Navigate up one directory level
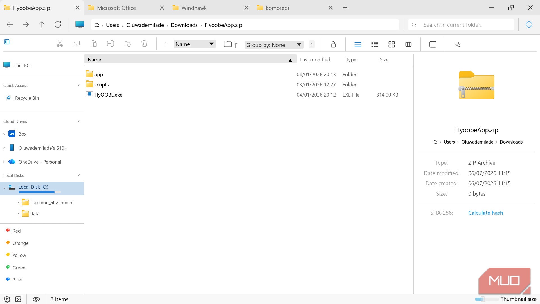The height and width of the screenshot is (304, 540). pyautogui.click(x=42, y=25)
